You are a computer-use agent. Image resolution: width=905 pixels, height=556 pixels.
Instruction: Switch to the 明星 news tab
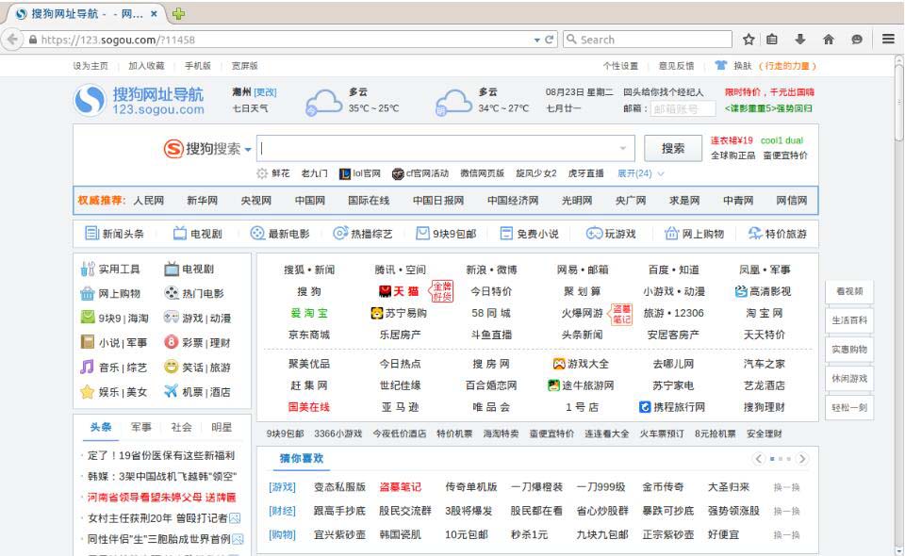(x=222, y=427)
